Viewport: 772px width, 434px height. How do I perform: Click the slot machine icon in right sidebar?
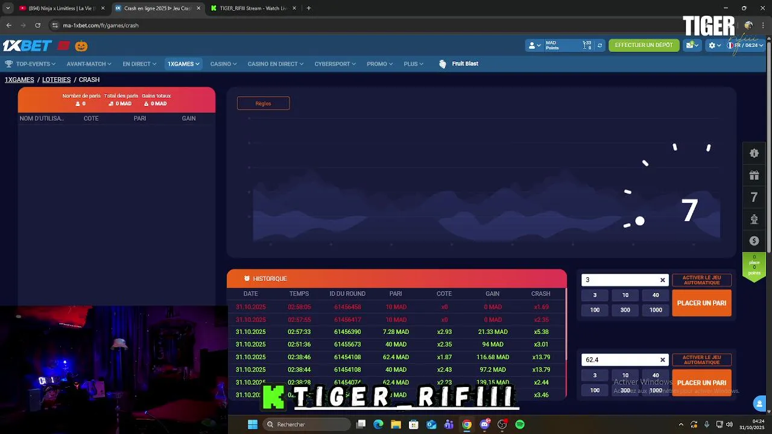pos(754,153)
